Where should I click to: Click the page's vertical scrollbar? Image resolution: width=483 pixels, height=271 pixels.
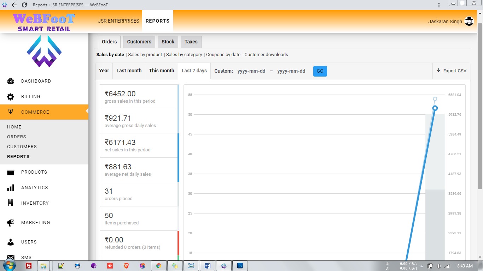coord(480,106)
